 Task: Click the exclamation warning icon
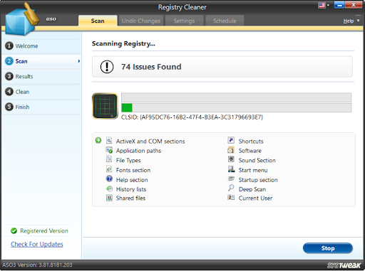point(107,67)
